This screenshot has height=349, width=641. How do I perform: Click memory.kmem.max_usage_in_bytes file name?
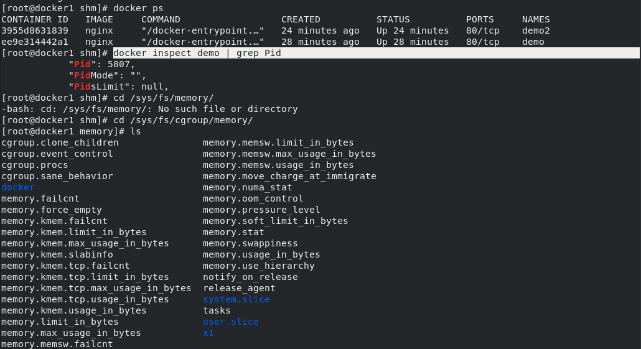point(85,243)
